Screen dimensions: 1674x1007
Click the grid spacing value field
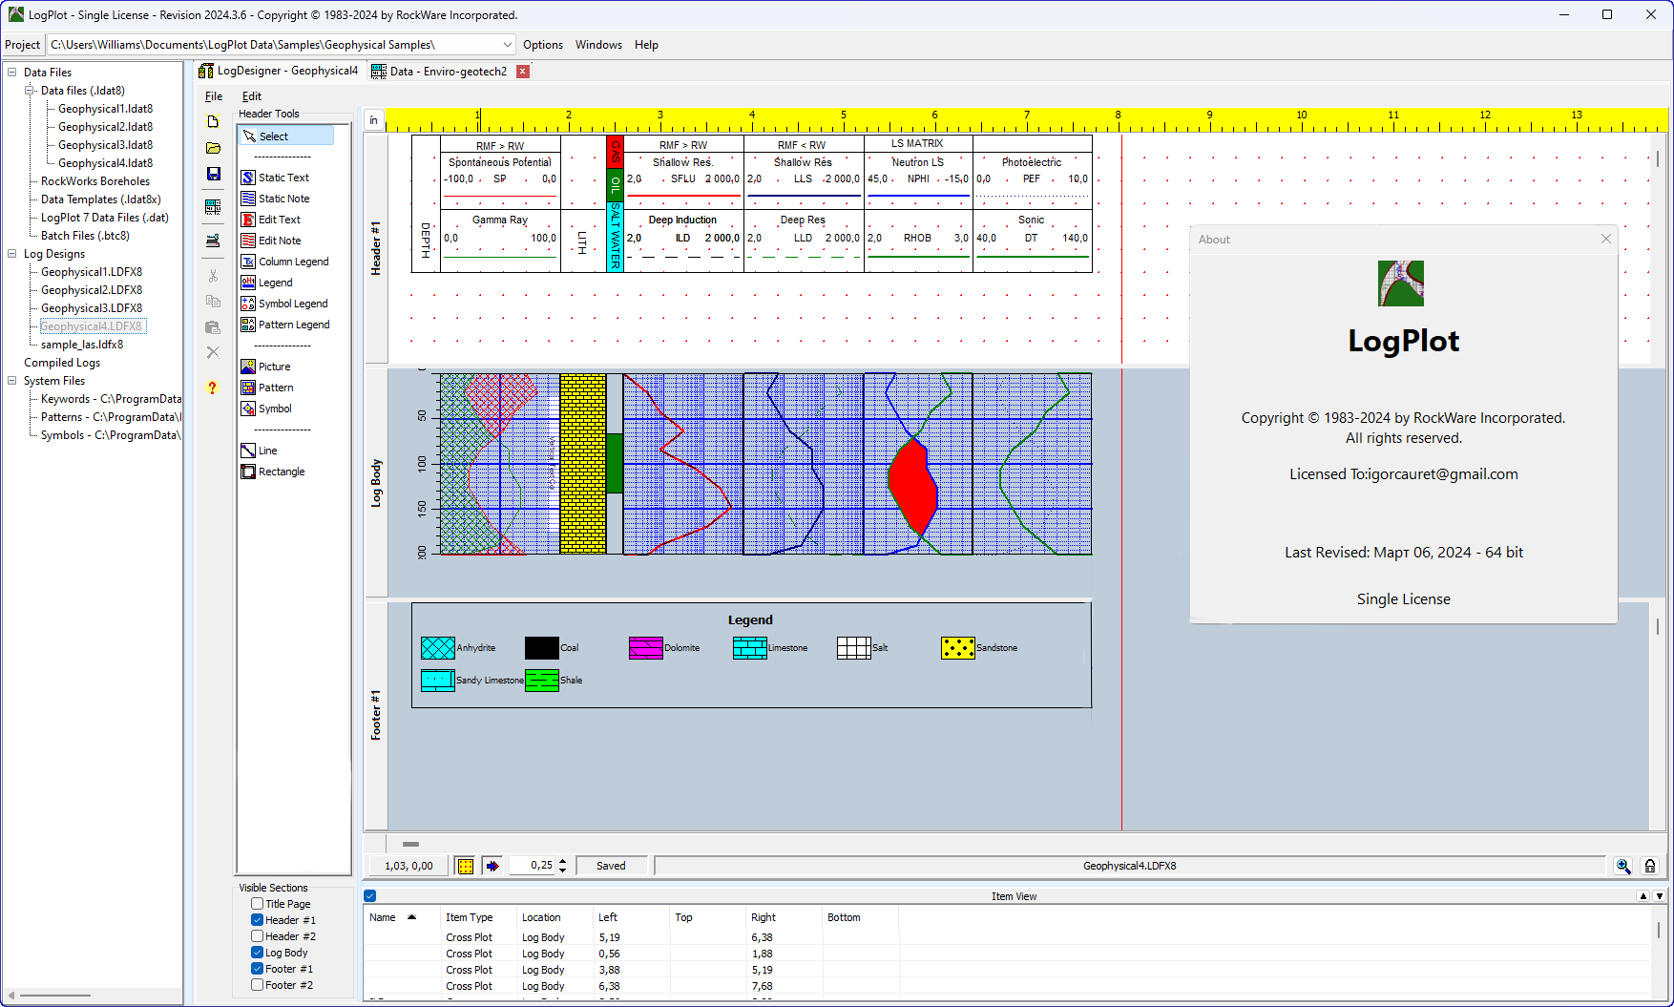tap(533, 866)
